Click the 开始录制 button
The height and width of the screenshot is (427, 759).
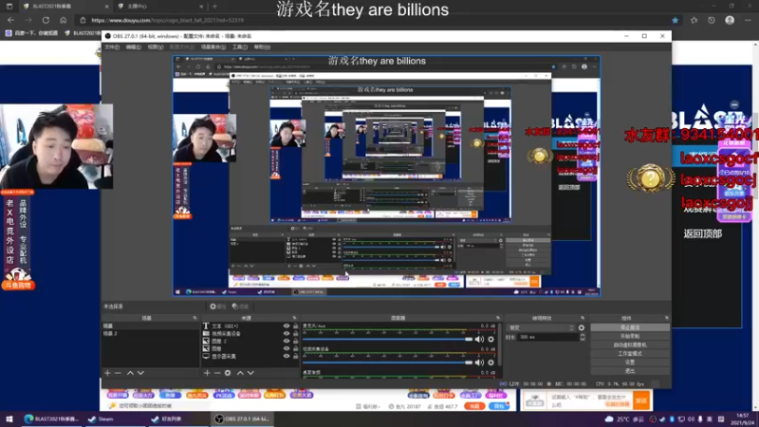click(x=630, y=336)
